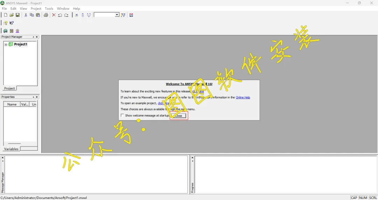This screenshot has height=200, width=378.
Task: Close the Message Manager panel
Action: click(x=3, y=158)
